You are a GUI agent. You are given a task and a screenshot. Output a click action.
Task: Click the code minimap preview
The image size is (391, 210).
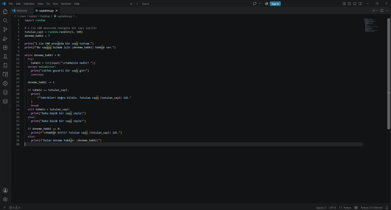pyautogui.click(x=372, y=25)
